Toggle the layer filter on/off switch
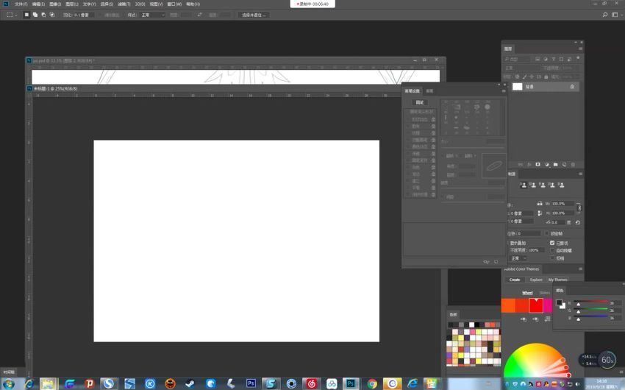Screen dimensions: 625x390 [577, 58]
